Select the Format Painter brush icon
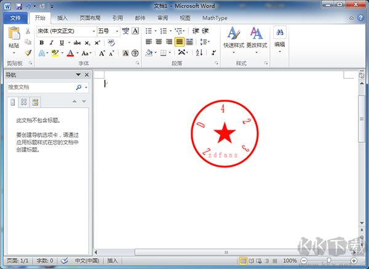 point(28,53)
